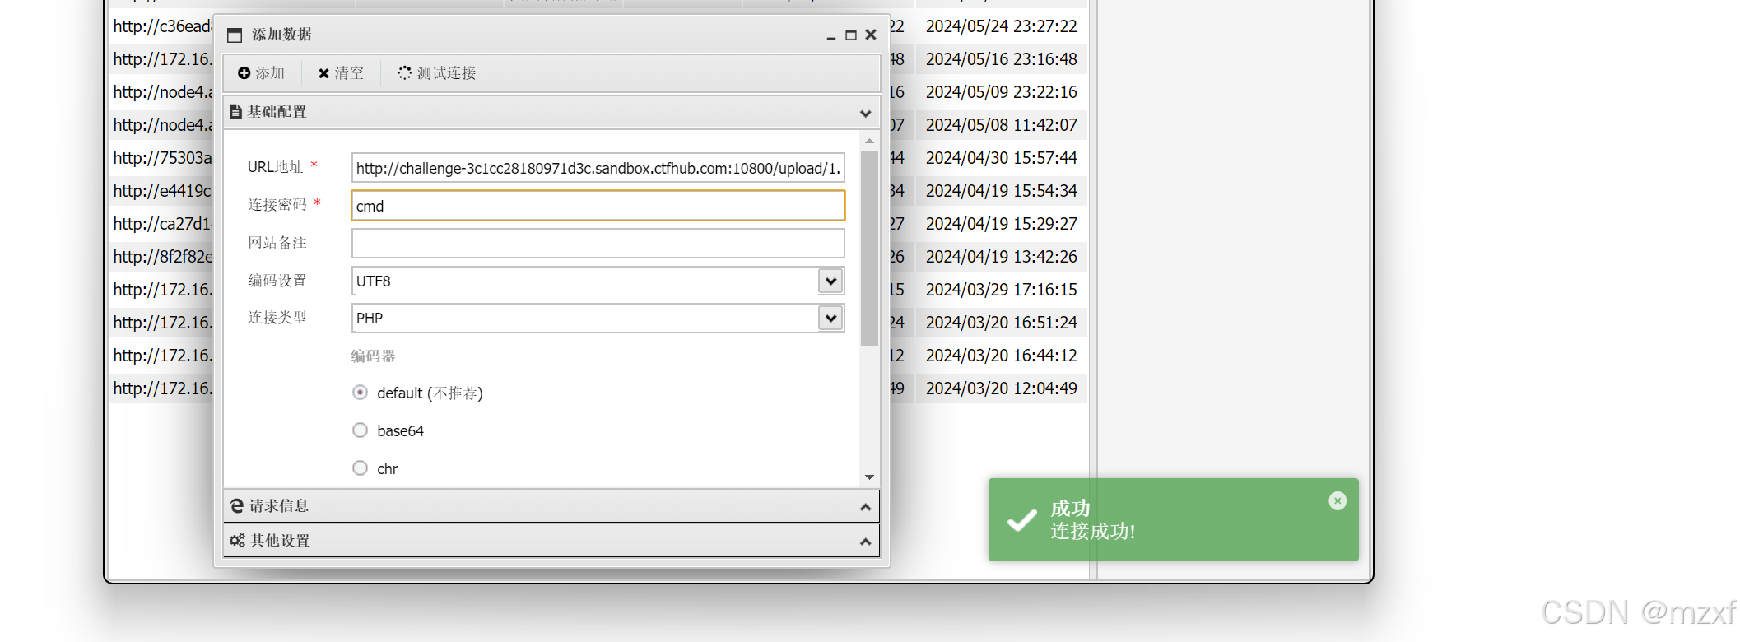
Task: Click the 'e' icon next to 请求信息
Action: pos(237,505)
